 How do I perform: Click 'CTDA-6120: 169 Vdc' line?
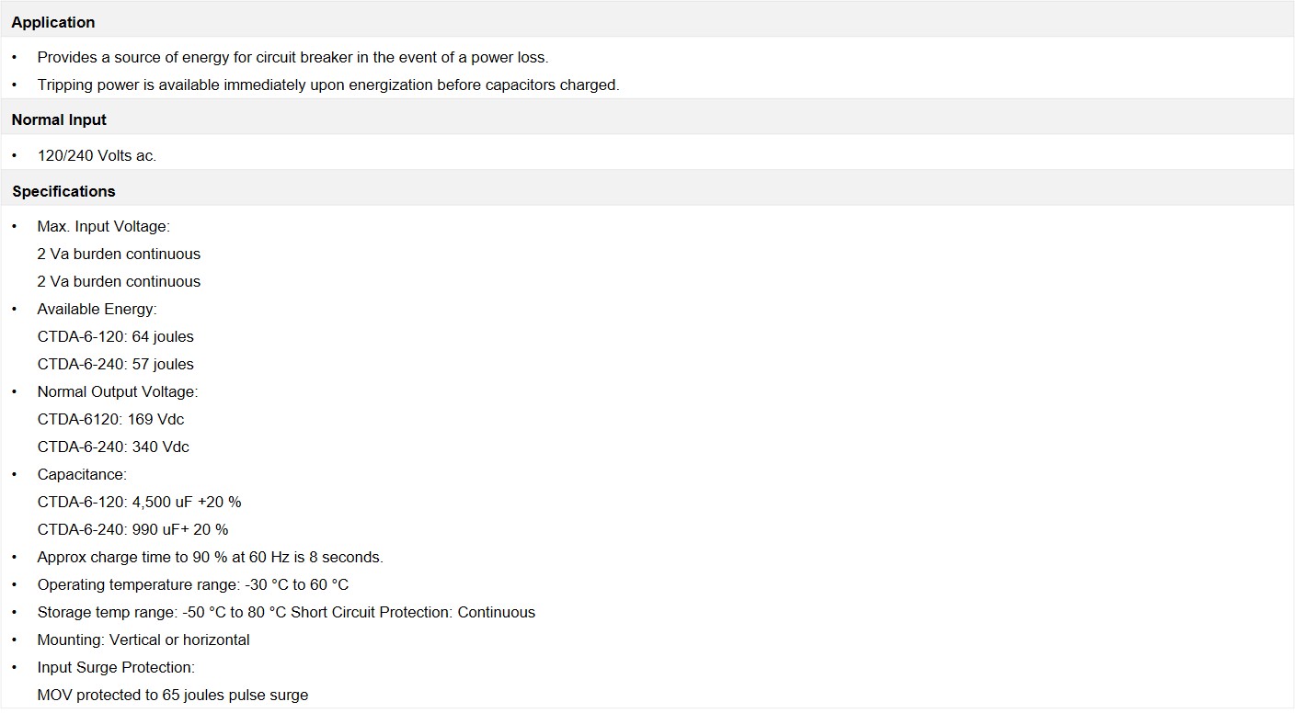tap(110, 419)
